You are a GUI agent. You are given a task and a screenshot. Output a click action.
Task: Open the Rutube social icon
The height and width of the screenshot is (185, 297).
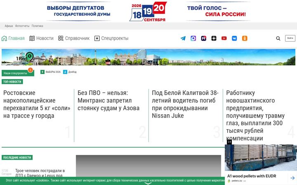[204, 38]
